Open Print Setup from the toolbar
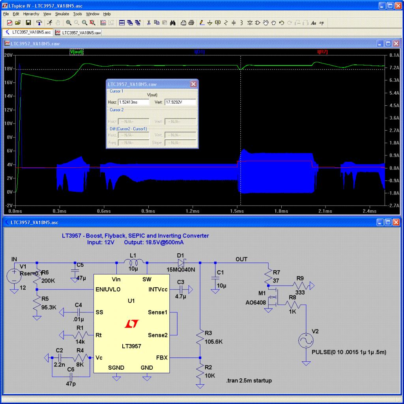This screenshot has height=404, width=404. tap(183, 23)
